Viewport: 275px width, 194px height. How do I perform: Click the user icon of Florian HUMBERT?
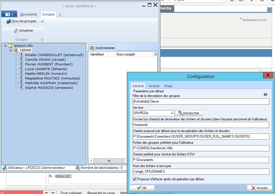click(21, 64)
